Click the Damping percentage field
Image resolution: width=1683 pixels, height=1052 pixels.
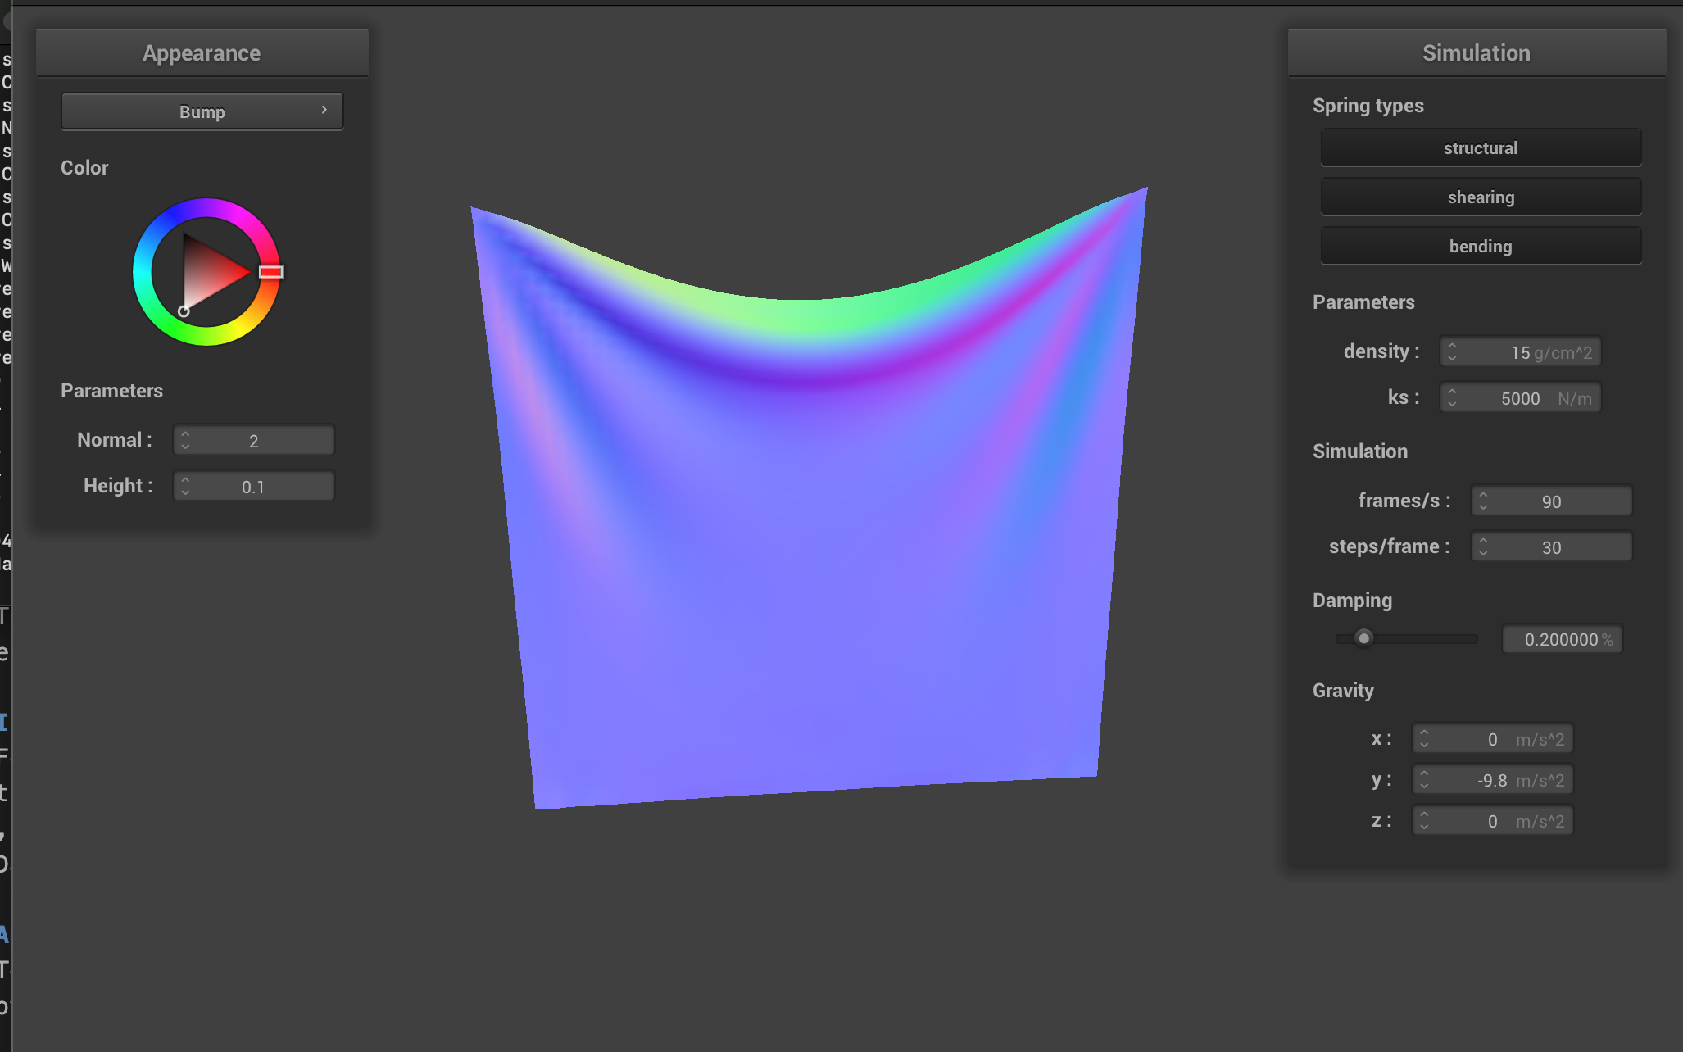point(1562,639)
